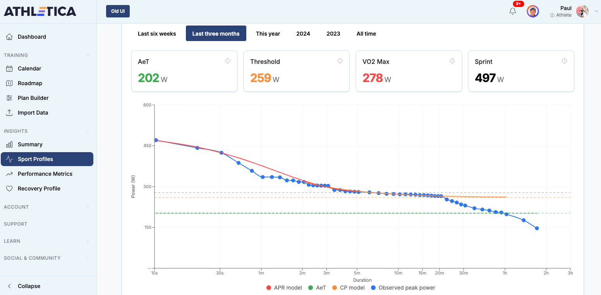Click the Threshold card info icon
Screen dimensions: 601x295
(x=340, y=61)
